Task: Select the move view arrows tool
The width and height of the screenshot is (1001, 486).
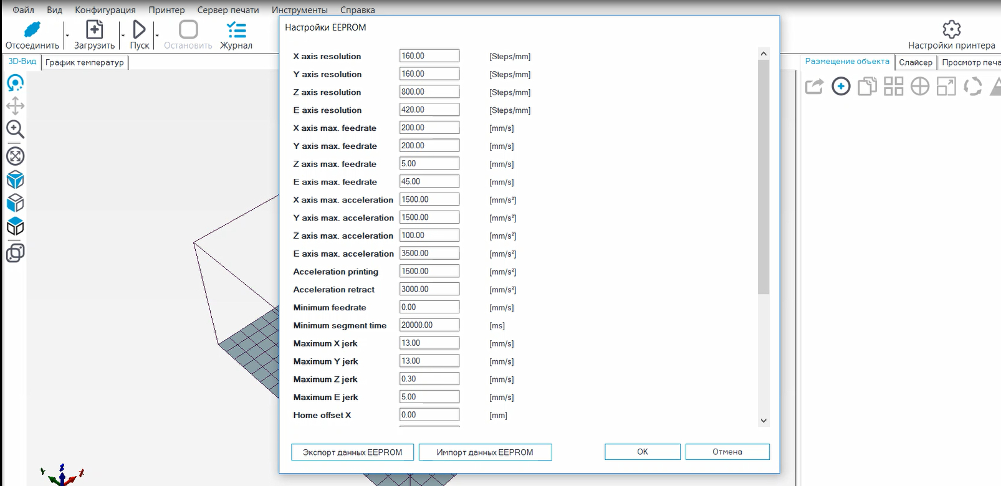Action: tap(15, 106)
